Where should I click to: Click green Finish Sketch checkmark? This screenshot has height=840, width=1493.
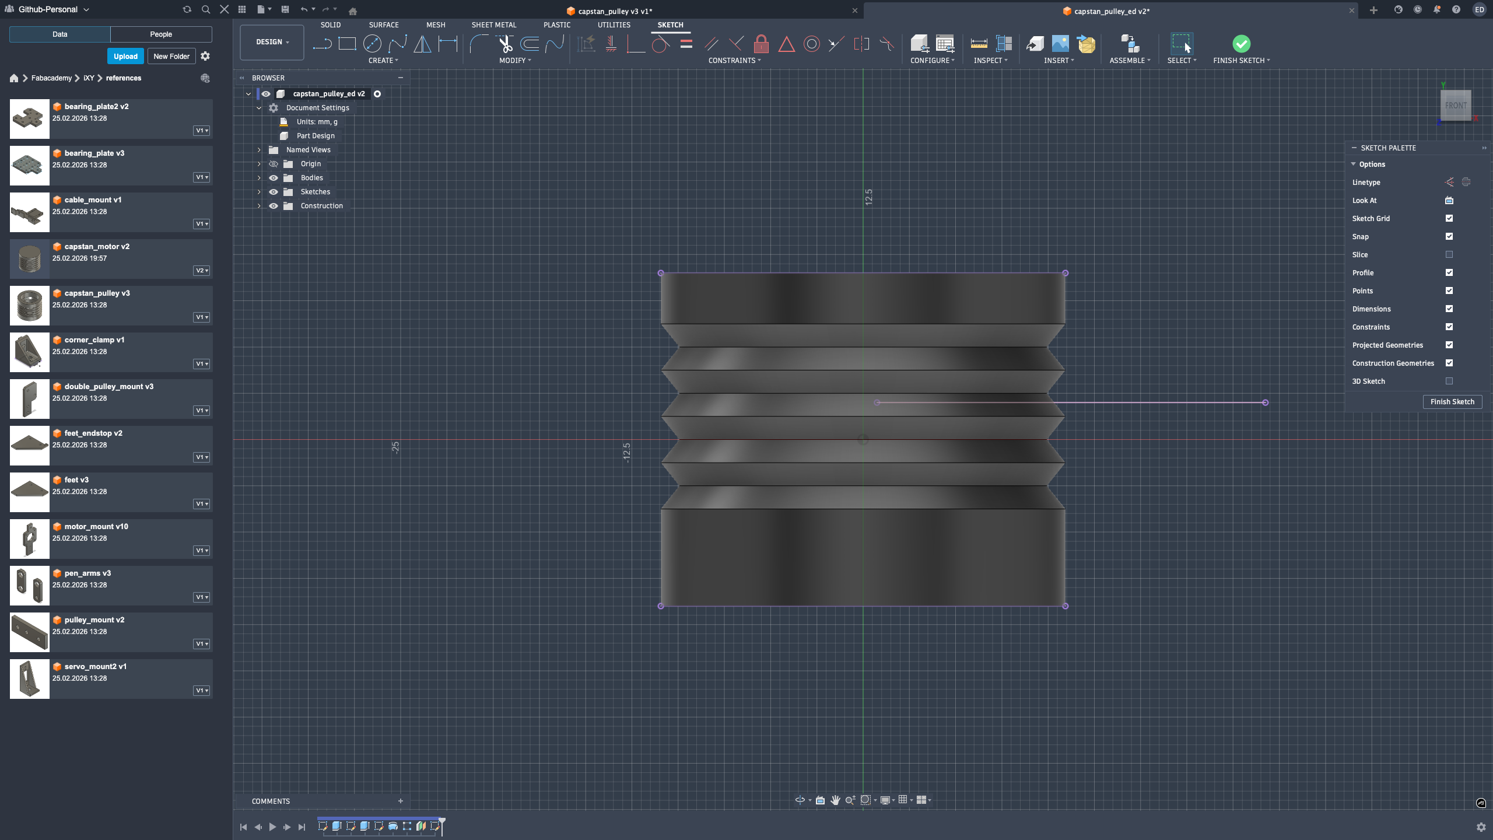pyautogui.click(x=1241, y=44)
